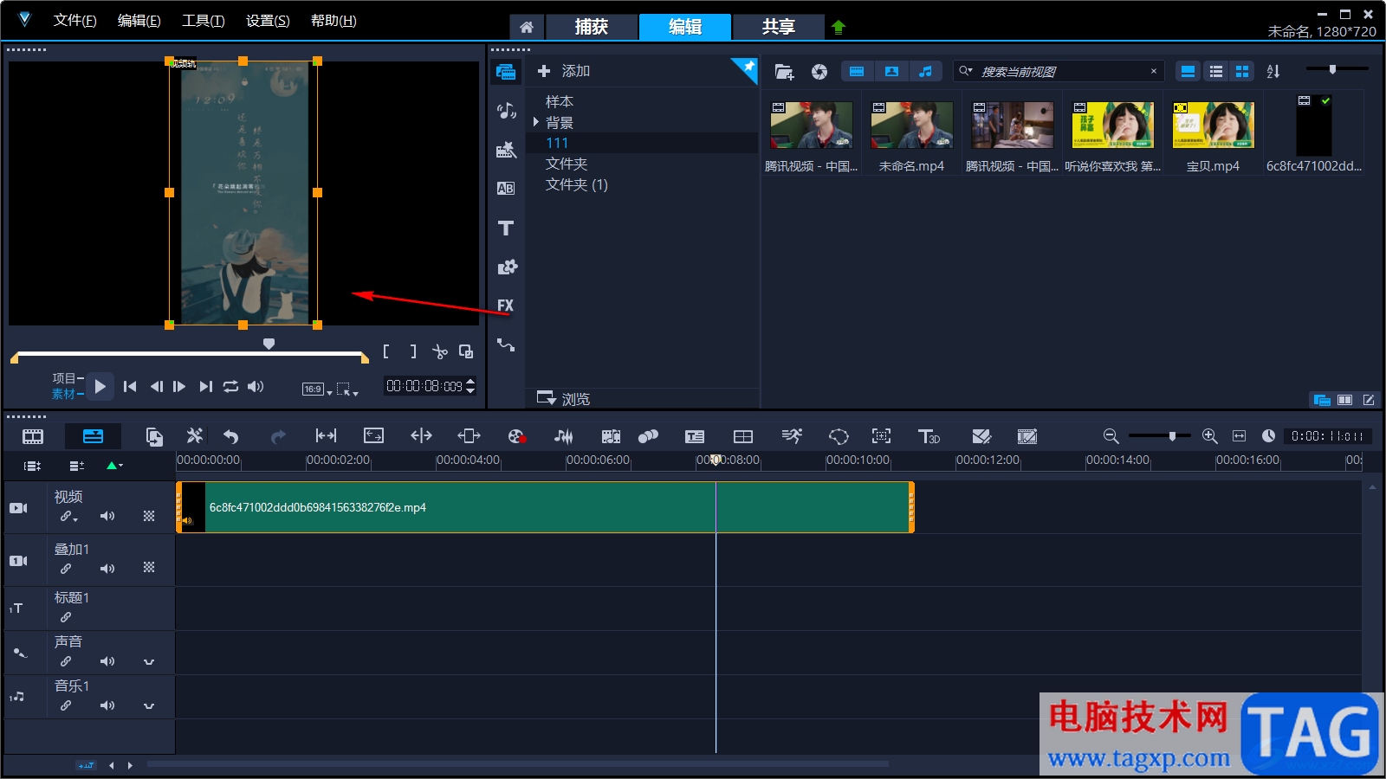Screen dimensions: 1386x779
Task: Set mark-out point with right bracket
Action: pyautogui.click(x=413, y=351)
